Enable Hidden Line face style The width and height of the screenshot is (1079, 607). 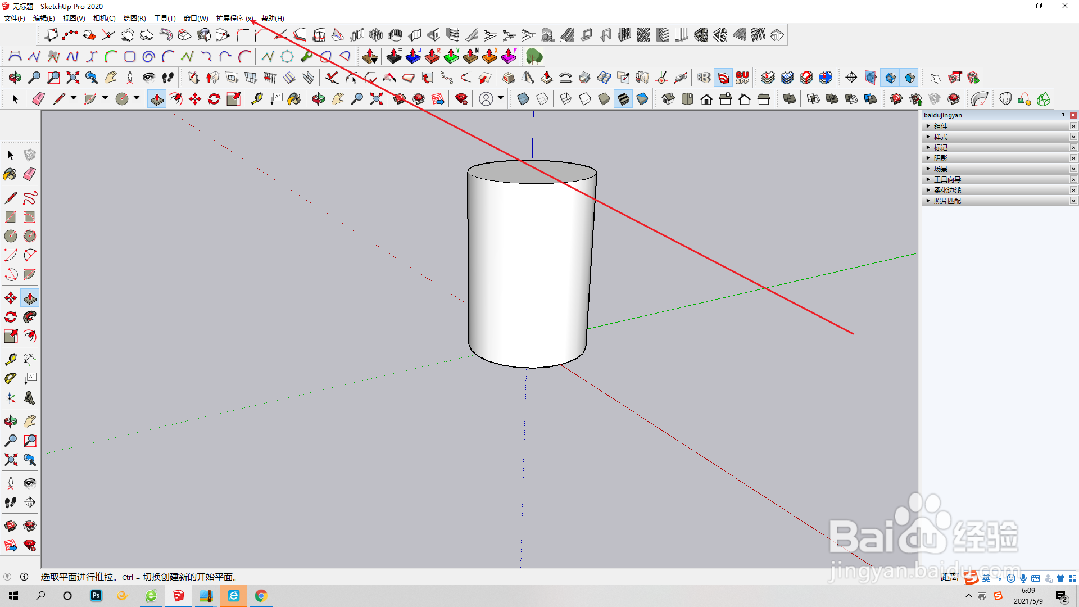pyautogui.click(x=585, y=99)
